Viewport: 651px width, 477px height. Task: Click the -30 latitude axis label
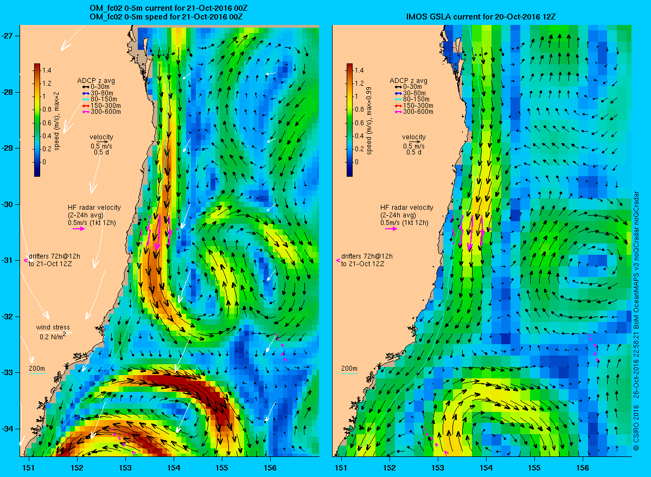pos(7,204)
